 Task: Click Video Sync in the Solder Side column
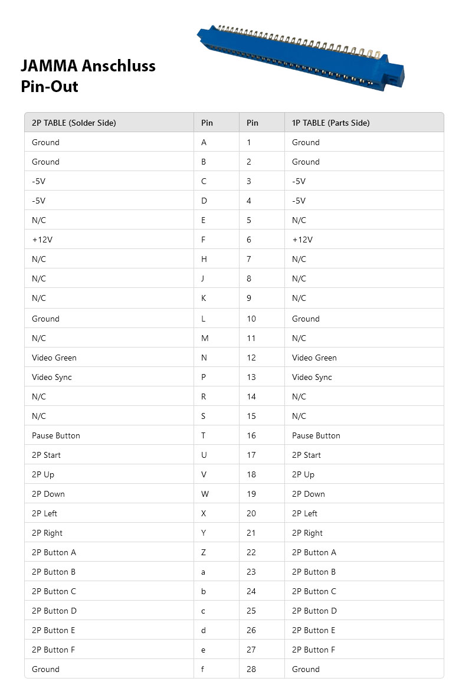[52, 377]
